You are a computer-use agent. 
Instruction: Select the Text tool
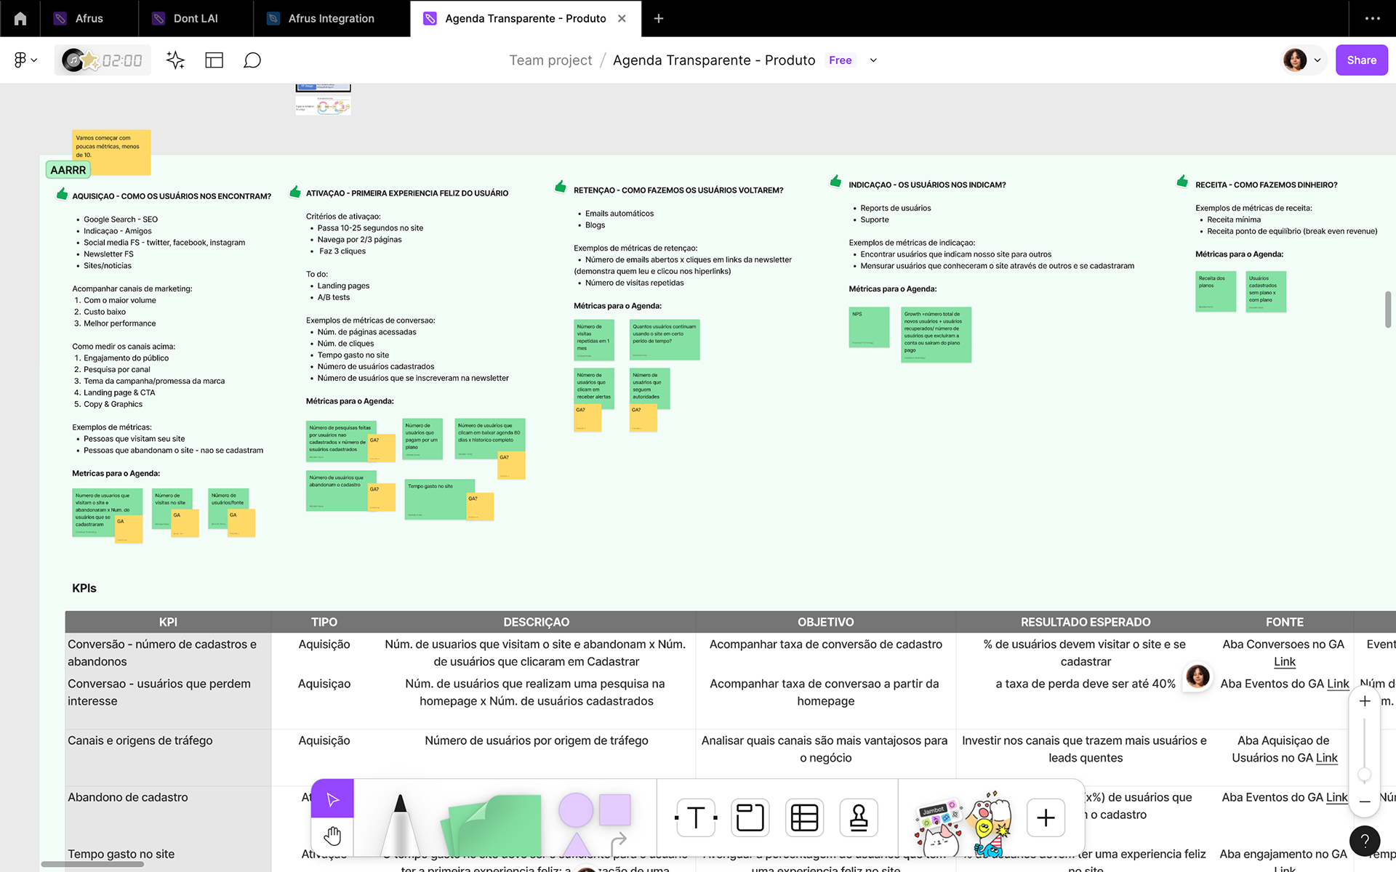coord(696,817)
